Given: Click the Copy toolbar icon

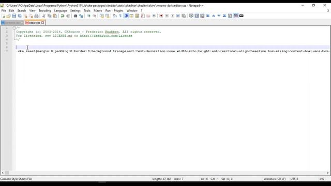Looking at the screenshot, I should click(50, 16).
